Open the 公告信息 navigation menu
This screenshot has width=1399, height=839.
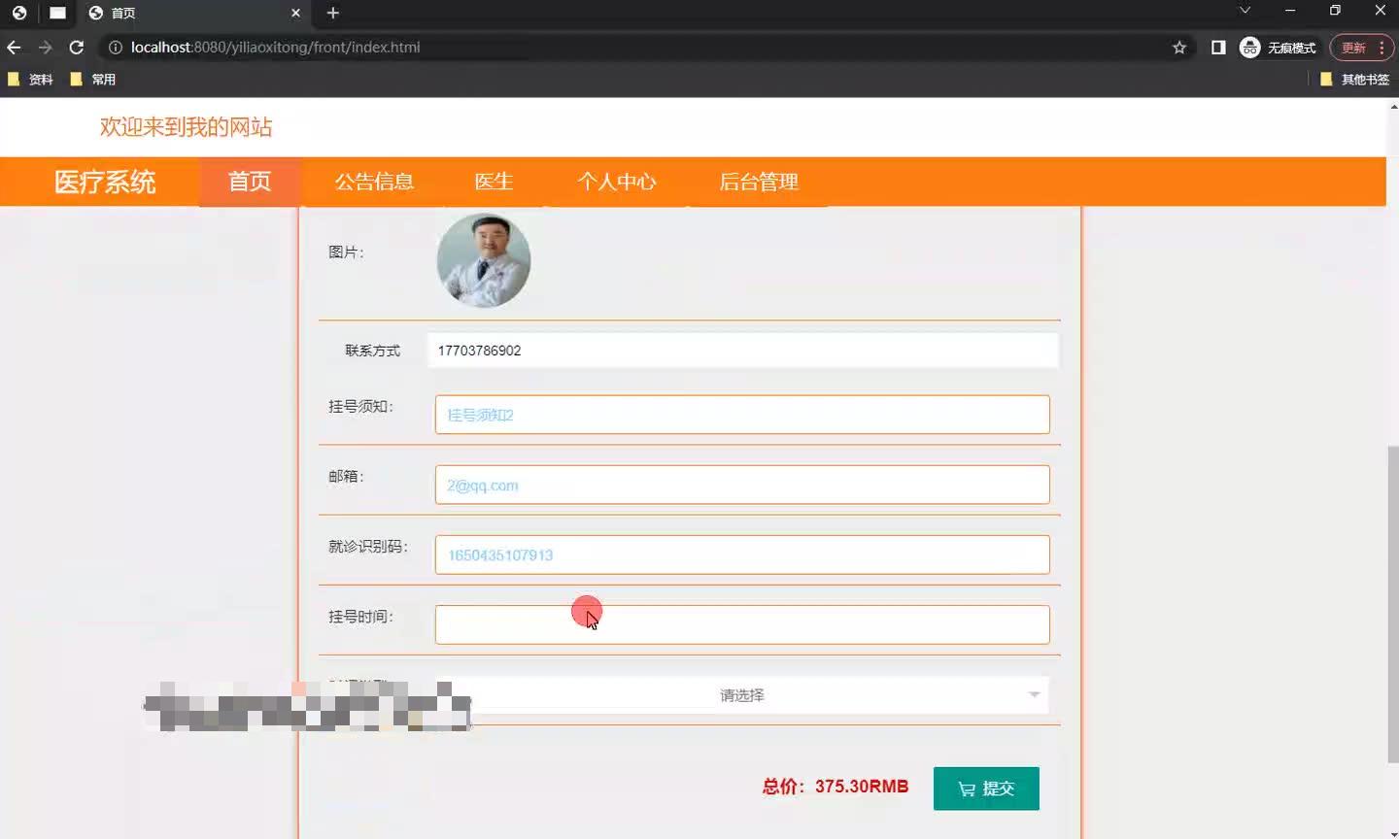point(375,182)
